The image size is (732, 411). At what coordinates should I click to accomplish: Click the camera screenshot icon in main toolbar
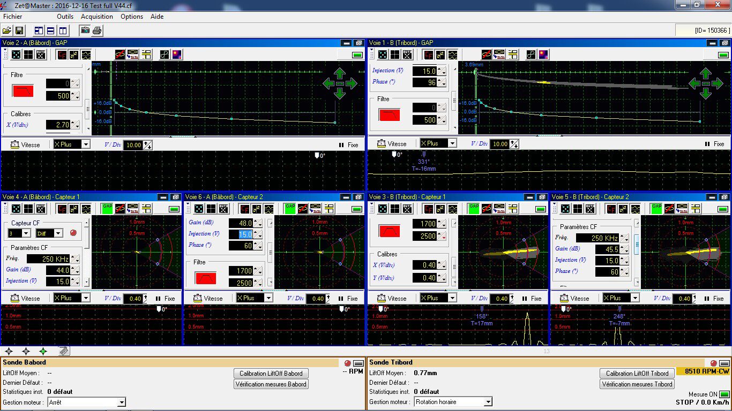pyautogui.click(x=85, y=31)
